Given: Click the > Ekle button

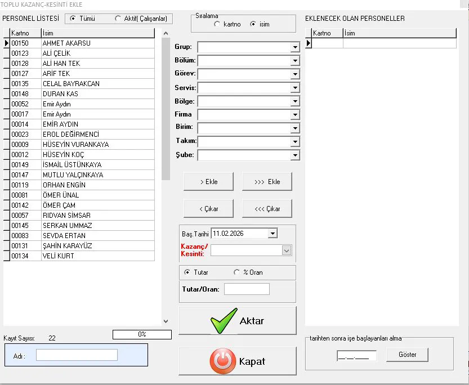Looking at the screenshot, I should 208,182.
